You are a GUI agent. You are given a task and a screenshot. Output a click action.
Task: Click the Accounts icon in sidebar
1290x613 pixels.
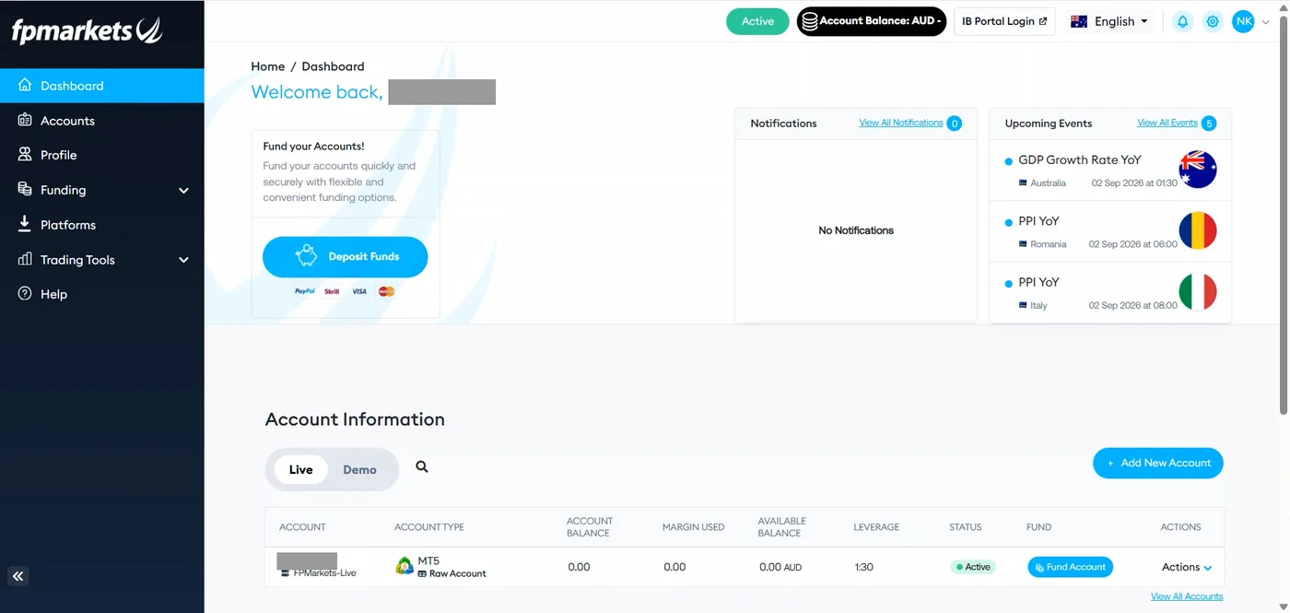25,120
